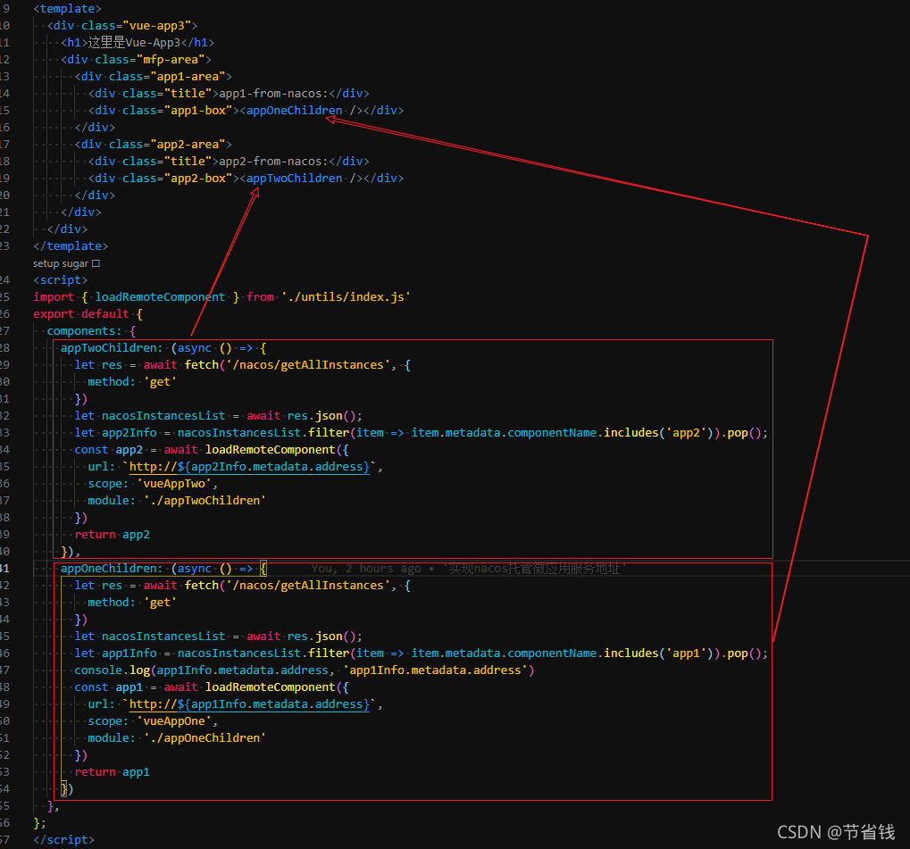This screenshot has width=910, height=849.
Task: Click the "export default" keywords
Action: (x=81, y=314)
